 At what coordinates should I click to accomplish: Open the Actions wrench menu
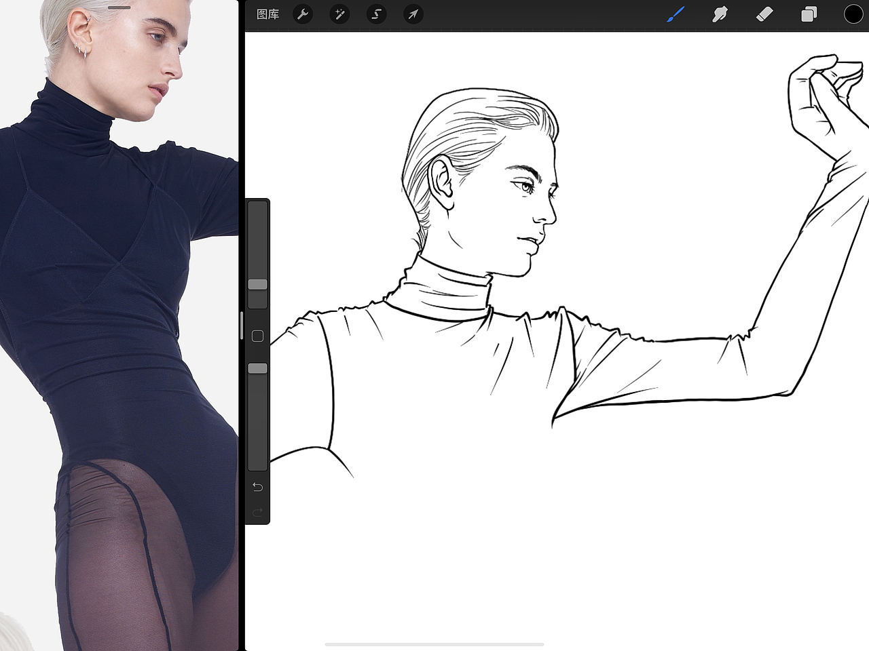pyautogui.click(x=302, y=14)
